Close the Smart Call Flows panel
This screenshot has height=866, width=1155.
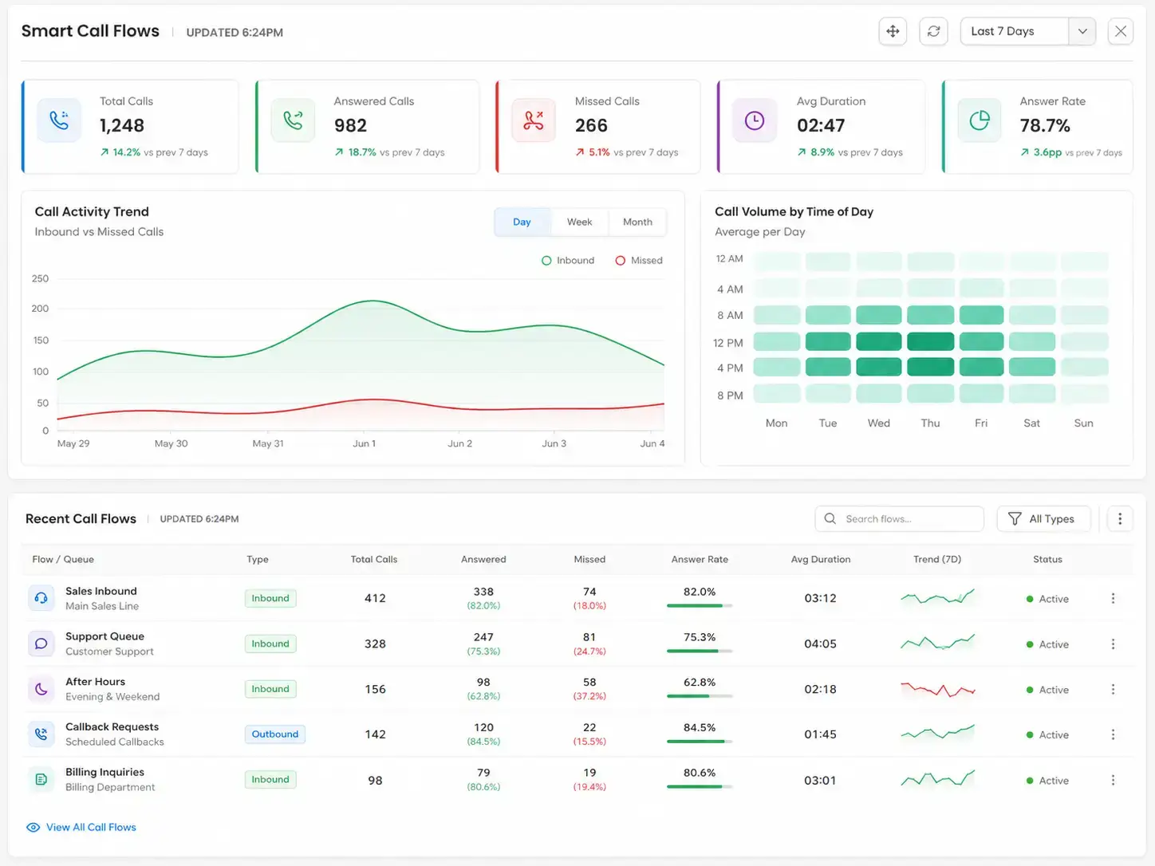coord(1121,31)
